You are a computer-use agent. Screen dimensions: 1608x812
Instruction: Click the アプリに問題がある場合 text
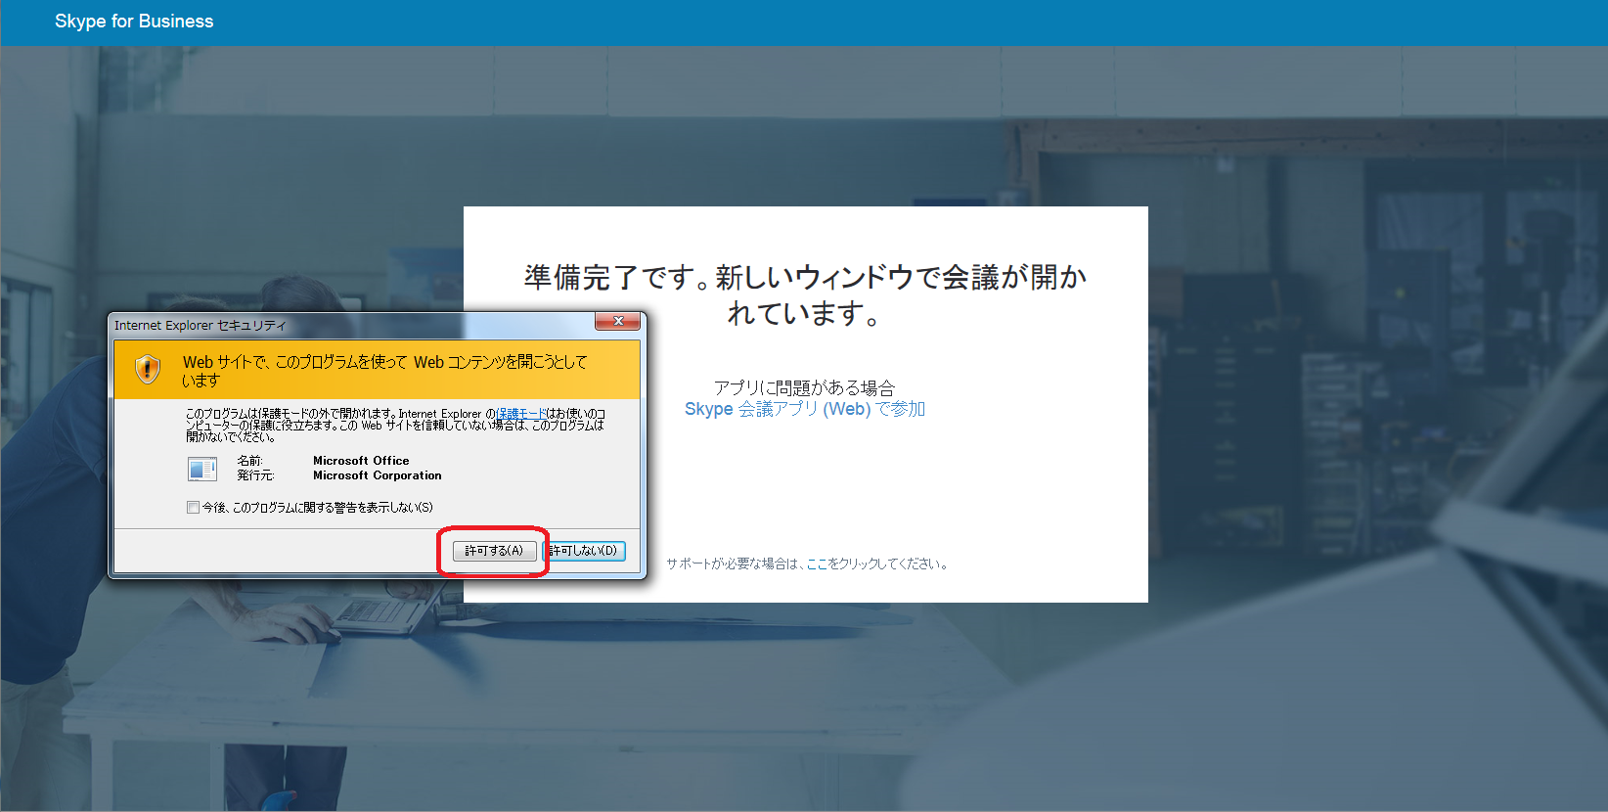coord(804,387)
